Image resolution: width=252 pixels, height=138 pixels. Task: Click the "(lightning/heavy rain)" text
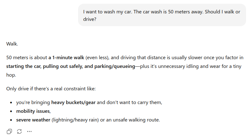coord(75,120)
